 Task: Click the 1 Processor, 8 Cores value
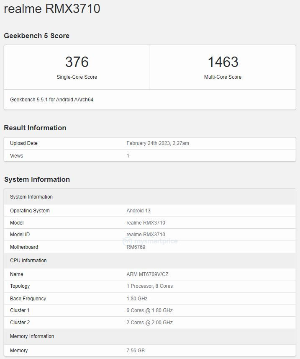149,286
